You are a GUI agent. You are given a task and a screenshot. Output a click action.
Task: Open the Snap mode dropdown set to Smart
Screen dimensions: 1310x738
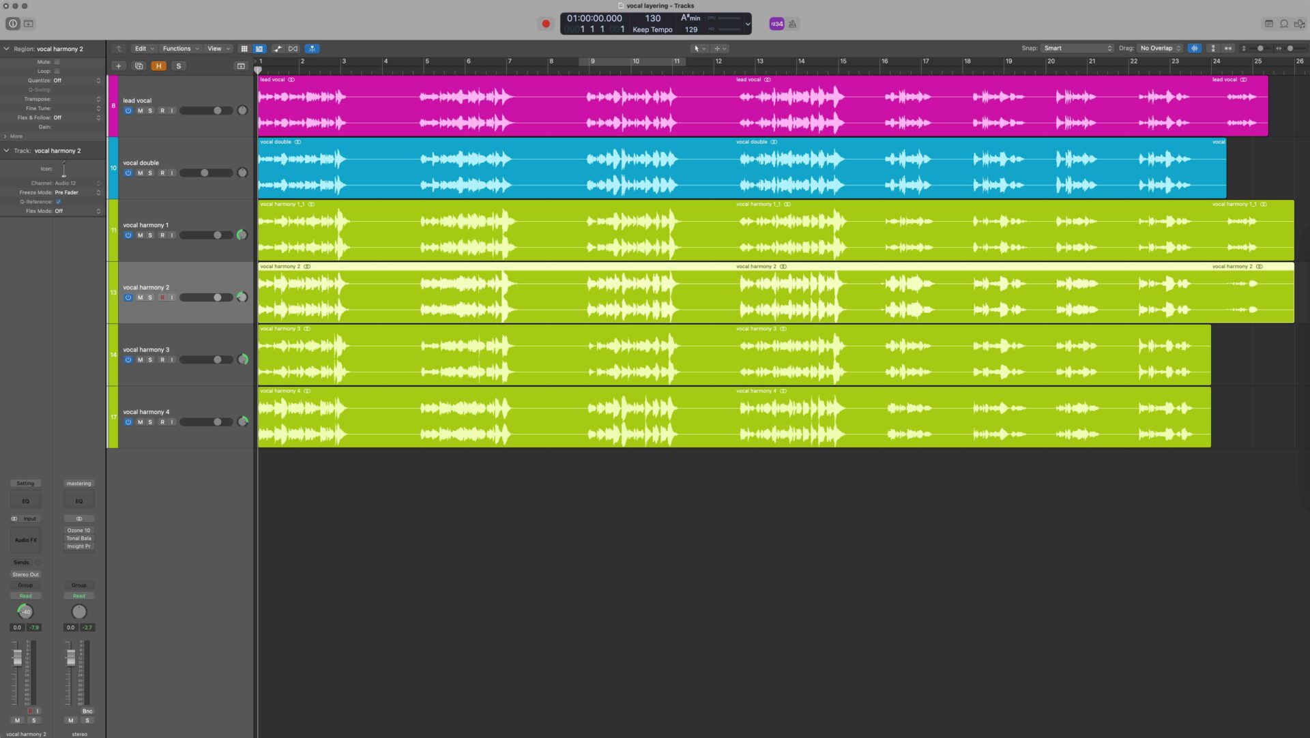click(1077, 48)
